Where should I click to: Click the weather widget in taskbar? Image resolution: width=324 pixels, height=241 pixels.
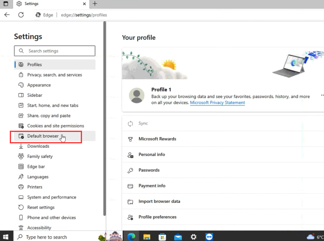315,237
